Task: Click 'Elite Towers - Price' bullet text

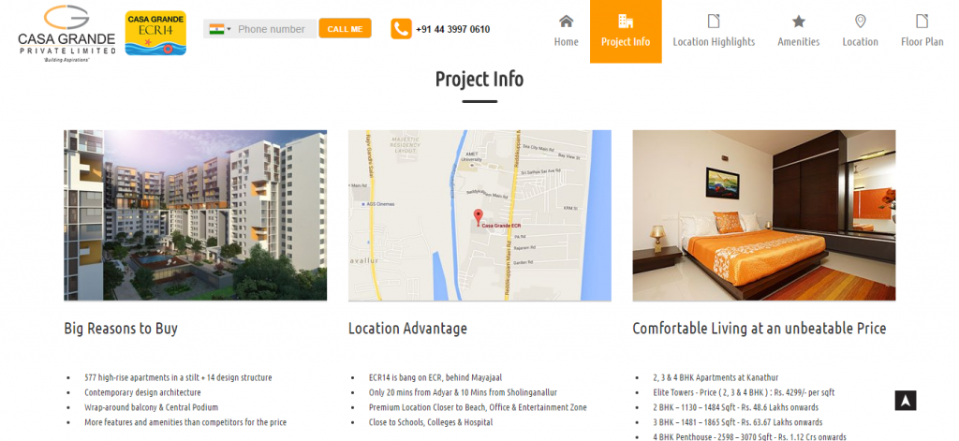Action: coord(744,392)
